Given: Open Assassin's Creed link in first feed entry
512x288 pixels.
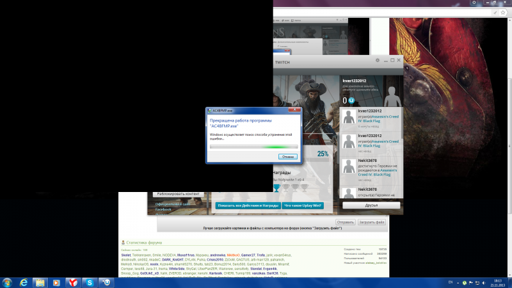Looking at the screenshot, I should (378, 118).
